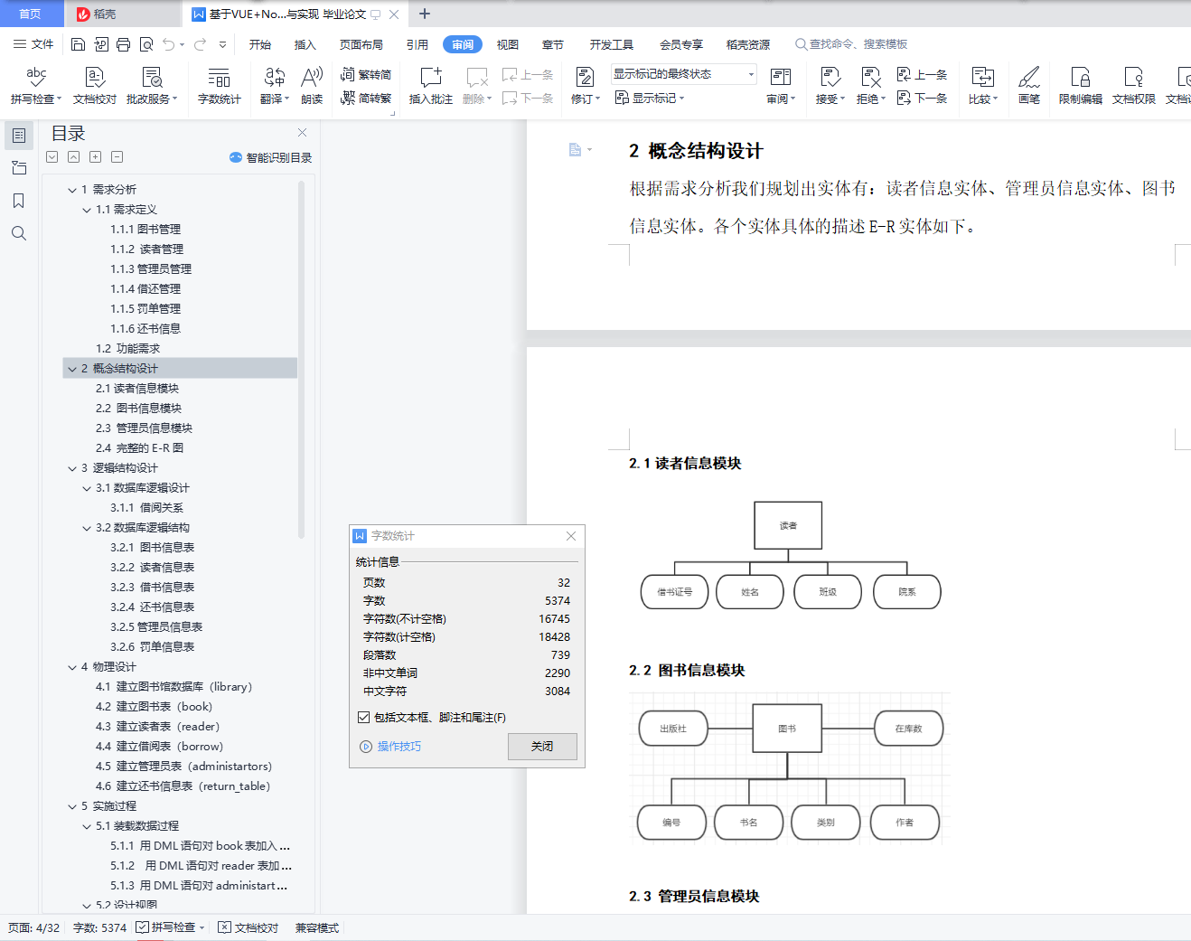Click the minus icon in the 目录 panel toolbar
The width and height of the screenshot is (1191, 941).
click(117, 157)
